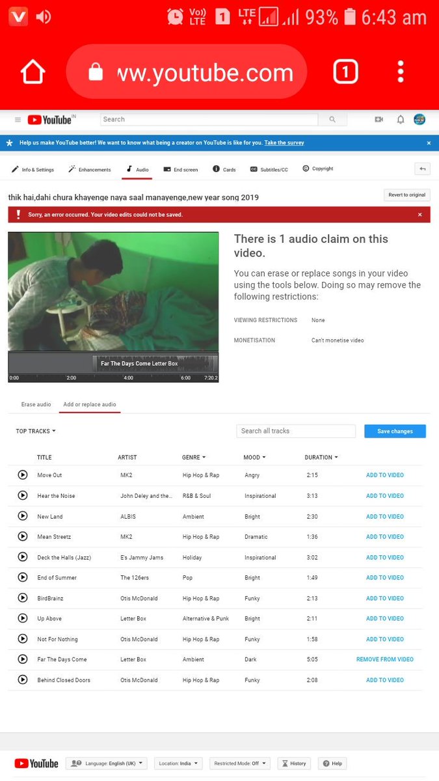Tap the padlock icon in address bar
The height and width of the screenshot is (781, 439).
(x=96, y=72)
